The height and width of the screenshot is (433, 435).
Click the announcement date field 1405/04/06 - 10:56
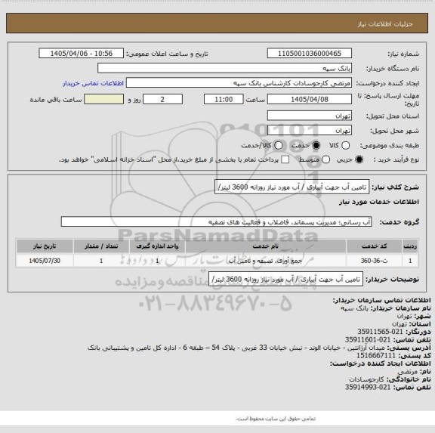(82, 54)
